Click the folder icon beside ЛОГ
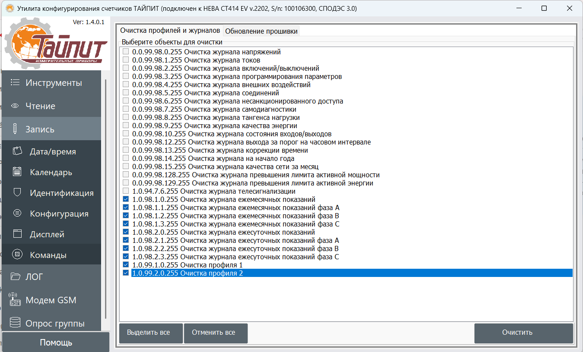 click(15, 277)
